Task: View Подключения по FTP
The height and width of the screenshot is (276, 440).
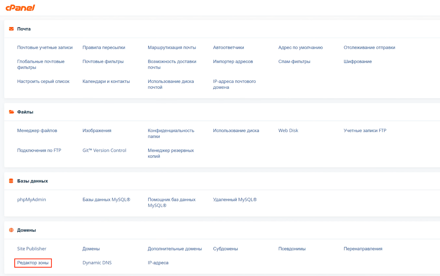Action: 39,151
